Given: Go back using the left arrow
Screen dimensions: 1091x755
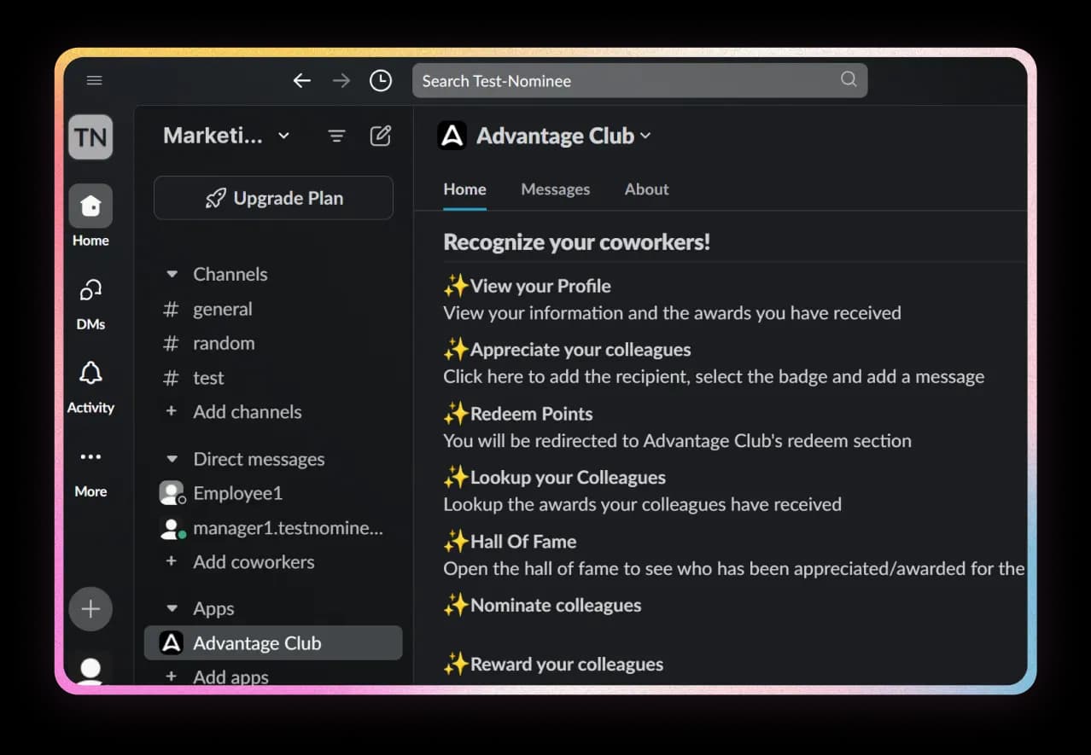Looking at the screenshot, I should click(x=301, y=80).
